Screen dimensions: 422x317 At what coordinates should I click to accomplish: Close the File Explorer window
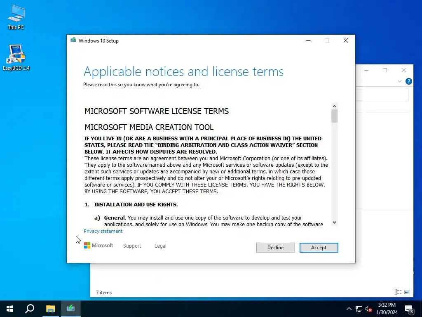[404, 70]
